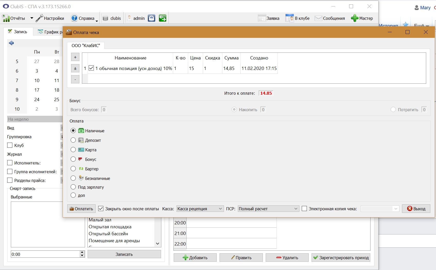
Task: Click the Добавить button
Action: point(195,258)
